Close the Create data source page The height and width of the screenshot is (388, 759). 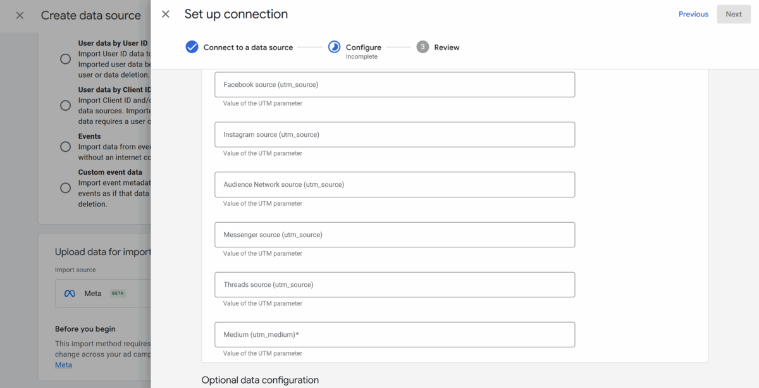click(x=20, y=15)
